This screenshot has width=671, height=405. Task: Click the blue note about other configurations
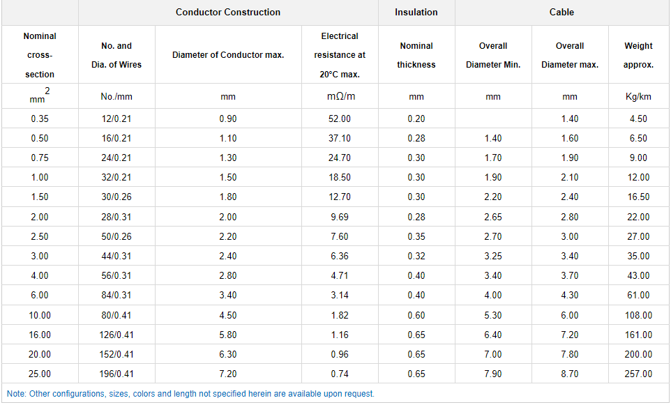point(190,394)
